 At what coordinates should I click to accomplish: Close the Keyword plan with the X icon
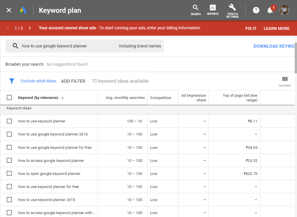pos(9,10)
